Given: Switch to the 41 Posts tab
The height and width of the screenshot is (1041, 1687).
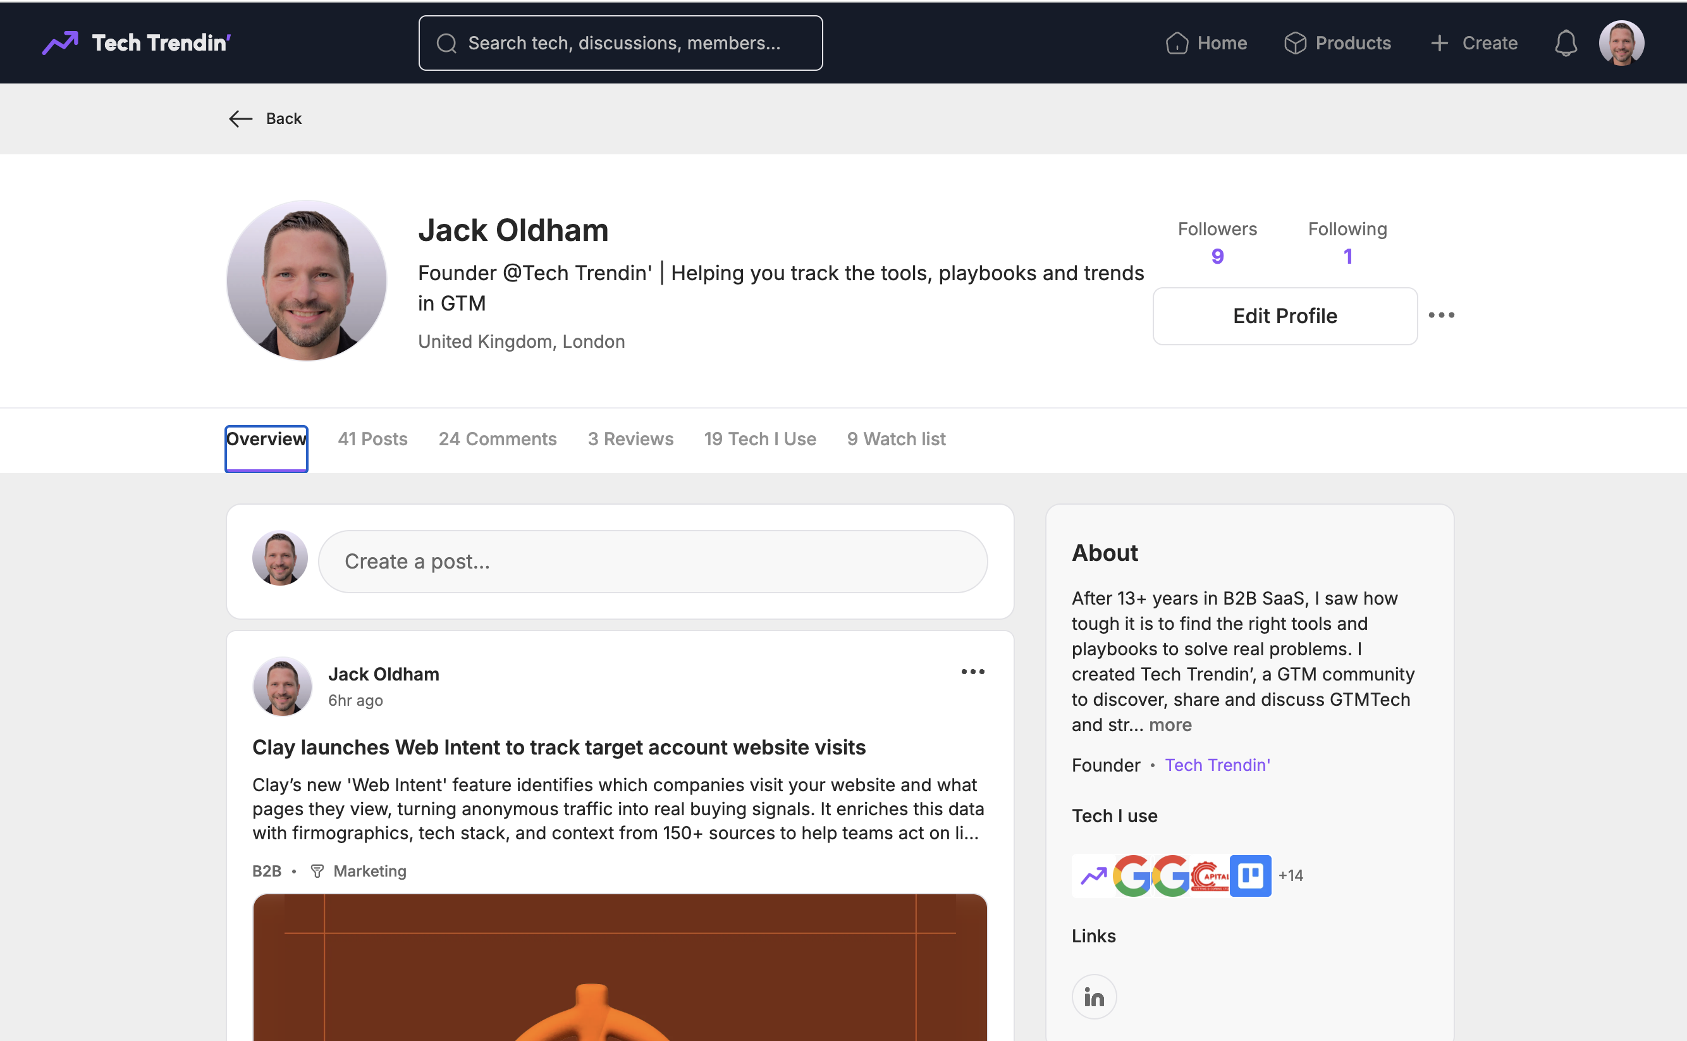Looking at the screenshot, I should coord(372,438).
